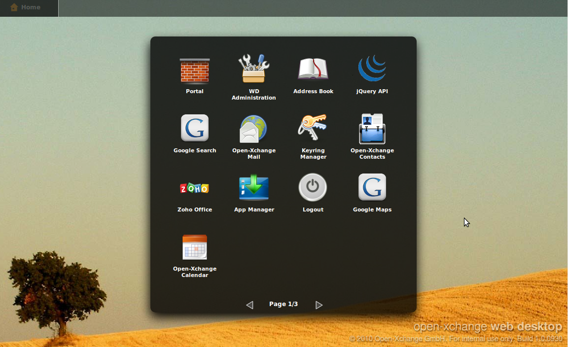Viewport: 568px width, 347px height.
Task: Click the jQuery API label
Action: [x=372, y=91]
